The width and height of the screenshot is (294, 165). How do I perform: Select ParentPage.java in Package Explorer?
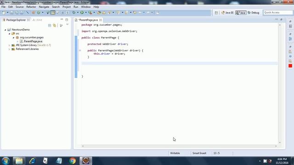(x=33, y=41)
